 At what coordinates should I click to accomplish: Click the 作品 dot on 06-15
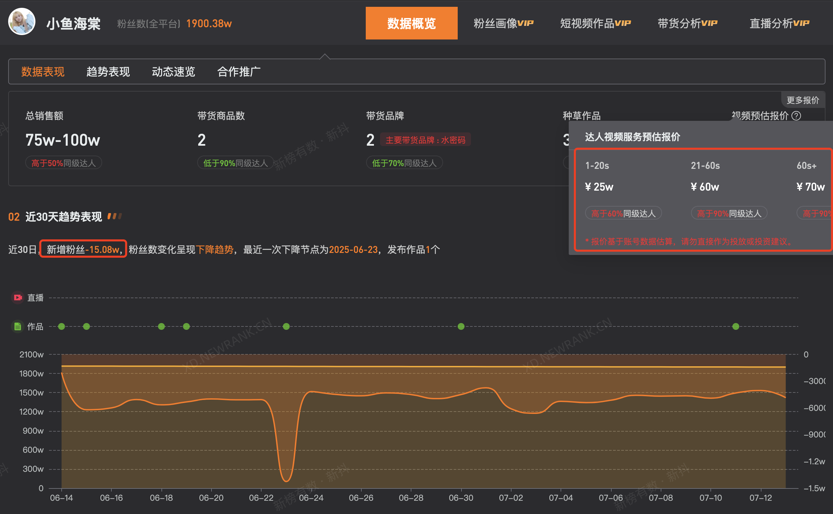click(x=87, y=326)
